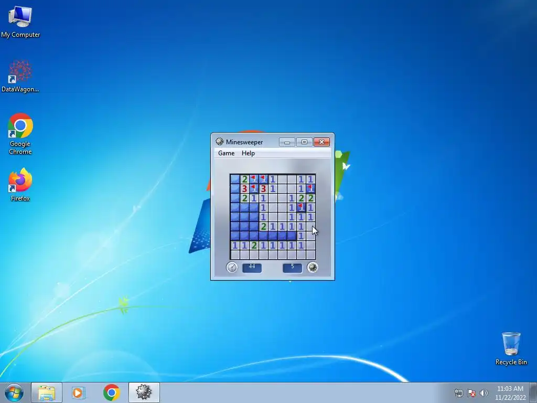
Task: Open the Help menu in Minesweeper
Action: pos(248,153)
